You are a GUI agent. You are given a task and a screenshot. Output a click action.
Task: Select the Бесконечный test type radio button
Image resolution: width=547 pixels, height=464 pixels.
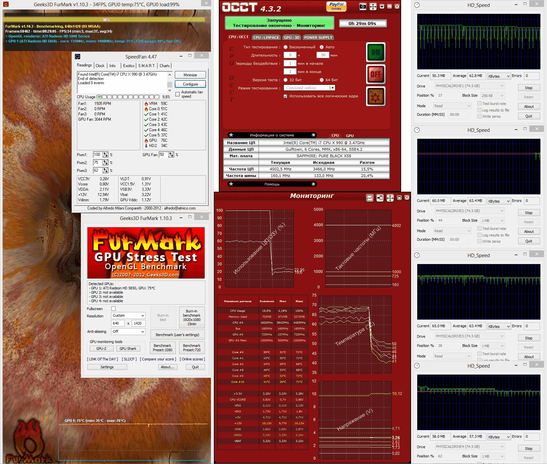pyautogui.click(x=285, y=47)
